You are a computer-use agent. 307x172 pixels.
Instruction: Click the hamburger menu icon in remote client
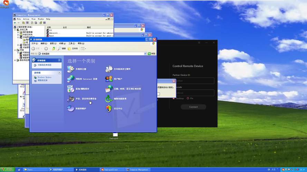[199, 43]
